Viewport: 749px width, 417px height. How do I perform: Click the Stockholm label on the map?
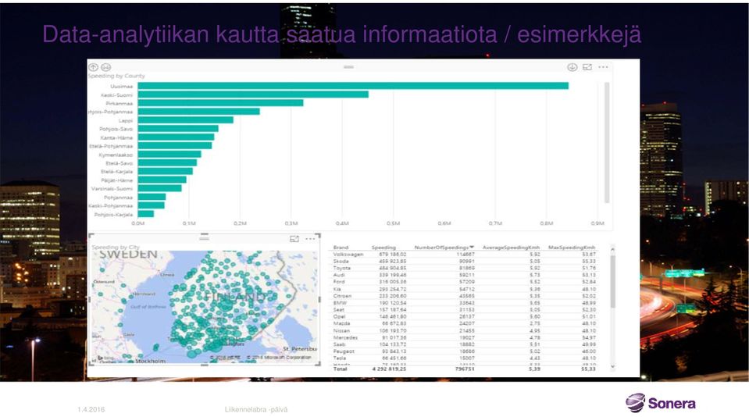pos(150,361)
